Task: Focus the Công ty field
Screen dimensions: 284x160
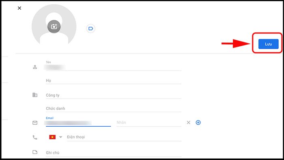Action: (x=114, y=95)
